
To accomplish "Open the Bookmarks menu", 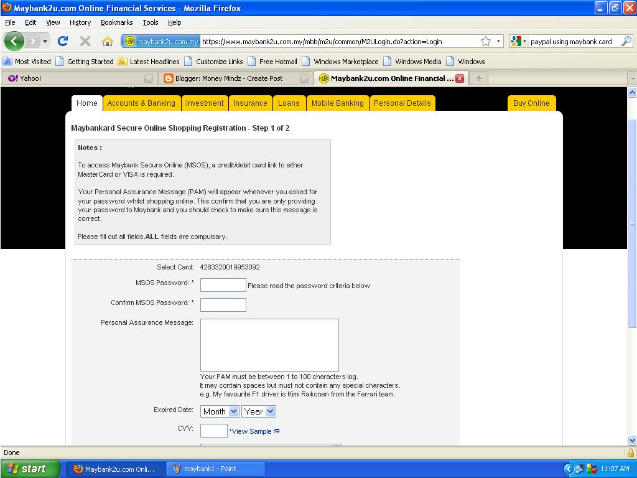I will 116,22.
